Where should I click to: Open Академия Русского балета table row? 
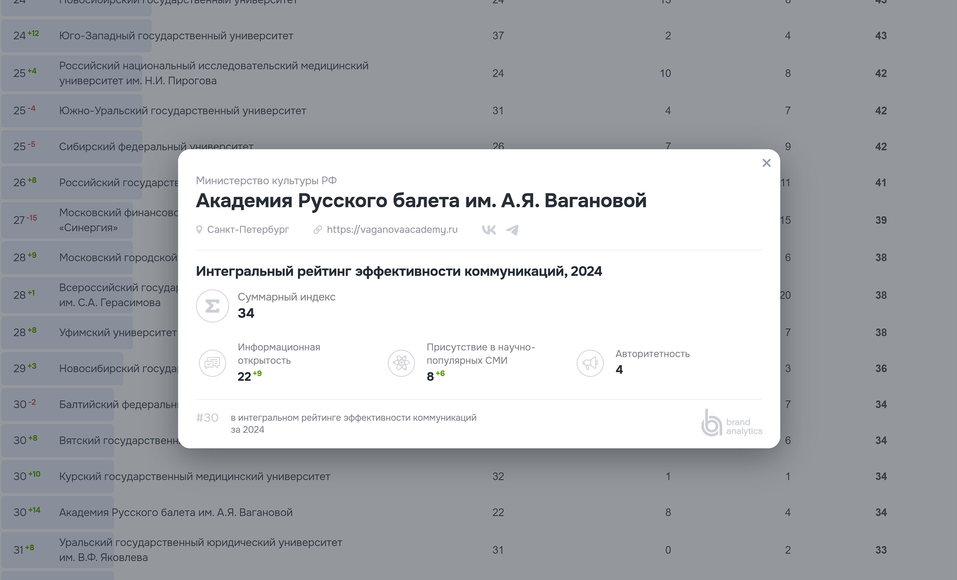[478, 512]
